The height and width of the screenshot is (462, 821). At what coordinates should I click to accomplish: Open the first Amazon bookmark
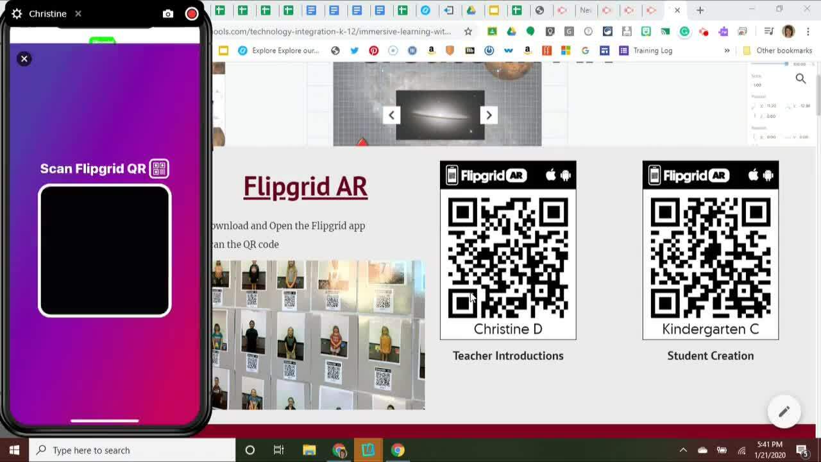pos(431,51)
